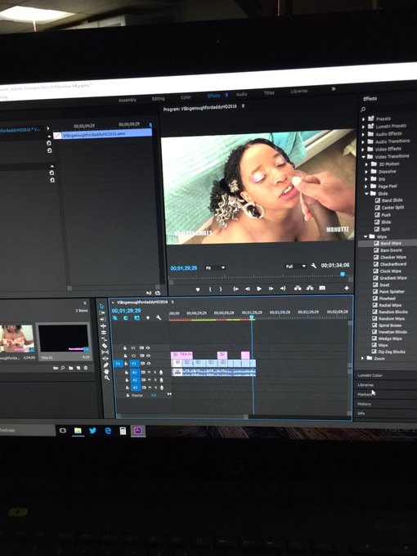Step forward one frame in Program monitor
This screenshot has height=556, width=417.
271,289
